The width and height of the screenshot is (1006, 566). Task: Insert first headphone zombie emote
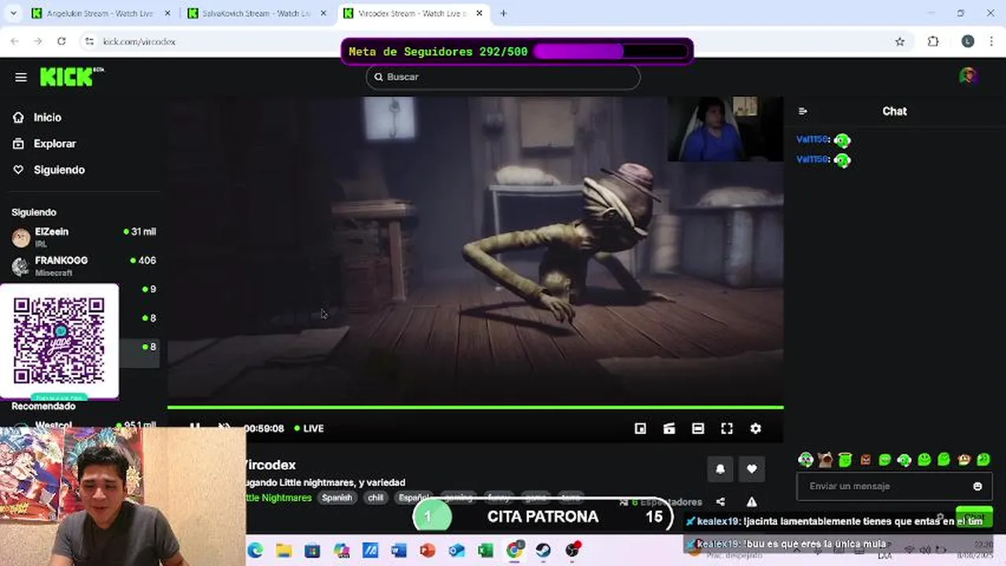(805, 460)
